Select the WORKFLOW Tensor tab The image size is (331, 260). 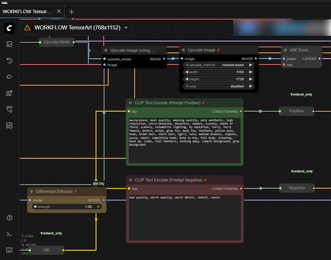27,11
